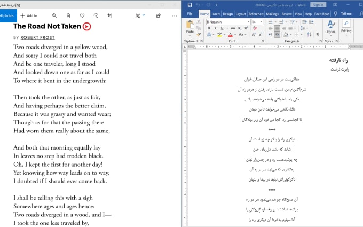Toggle Subscript formatting

(x=240, y=28)
